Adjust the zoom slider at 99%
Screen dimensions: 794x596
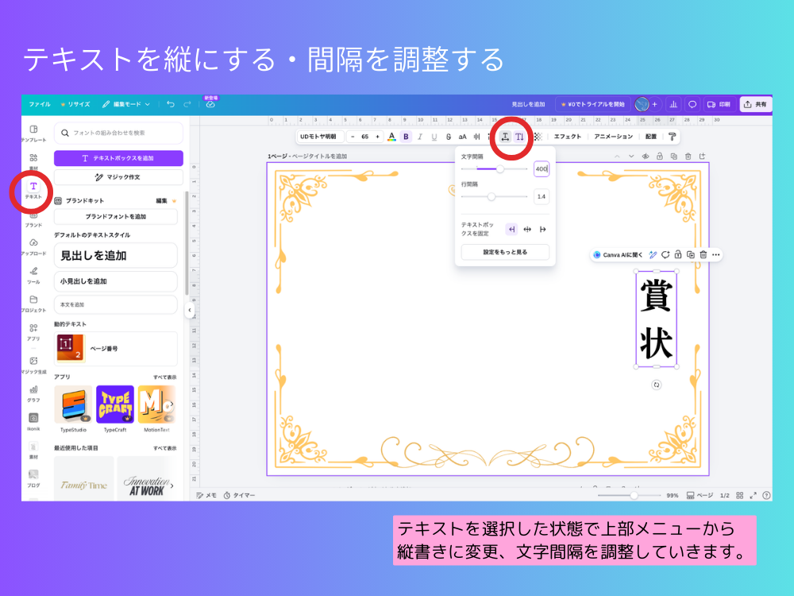630,495
